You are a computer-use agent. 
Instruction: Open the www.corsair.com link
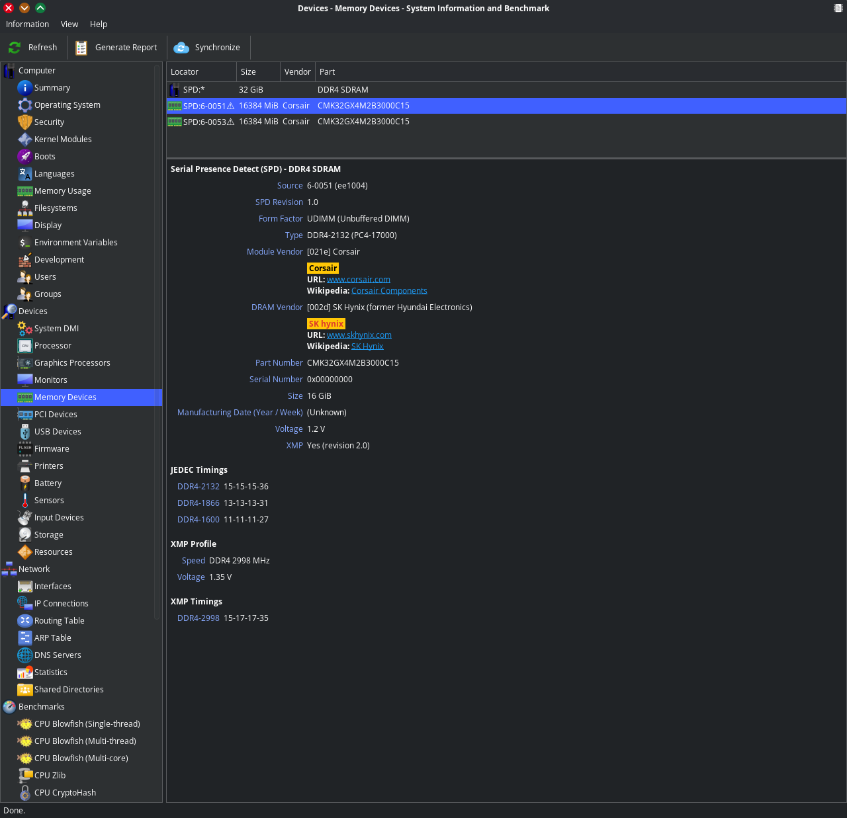coord(358,280)
